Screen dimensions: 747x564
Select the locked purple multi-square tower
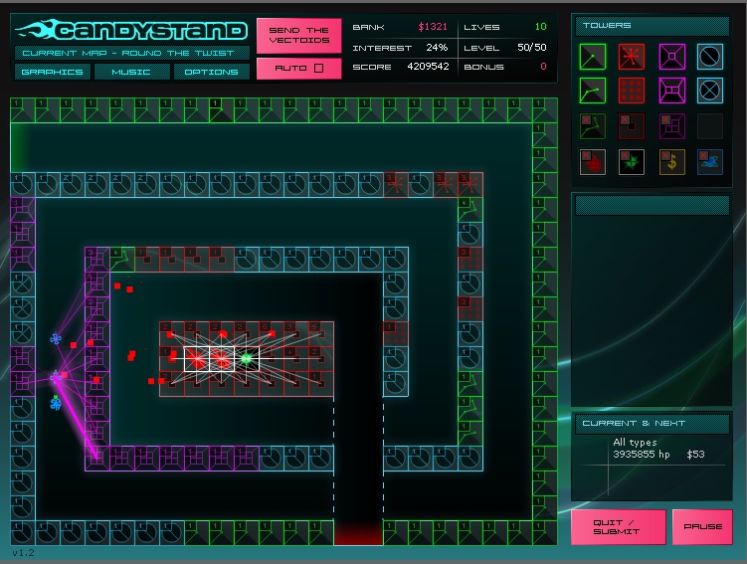click(x=672, y=126)
